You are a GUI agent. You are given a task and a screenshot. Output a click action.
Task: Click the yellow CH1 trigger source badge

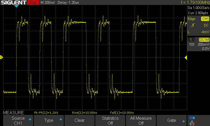(205, 19)
